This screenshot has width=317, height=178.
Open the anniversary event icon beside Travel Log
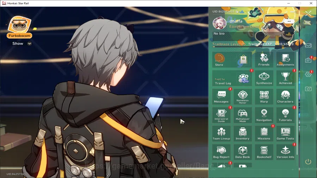coord(243,78)
